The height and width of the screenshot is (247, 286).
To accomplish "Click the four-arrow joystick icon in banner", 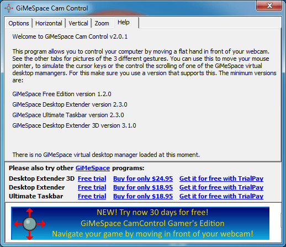I will click(x=30, y=224).
